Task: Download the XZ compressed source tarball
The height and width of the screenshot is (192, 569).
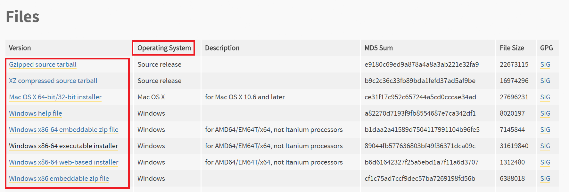Action: pos(53,81)
